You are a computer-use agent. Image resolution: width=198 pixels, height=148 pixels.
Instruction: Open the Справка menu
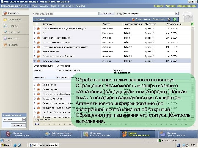pos(80,6)
